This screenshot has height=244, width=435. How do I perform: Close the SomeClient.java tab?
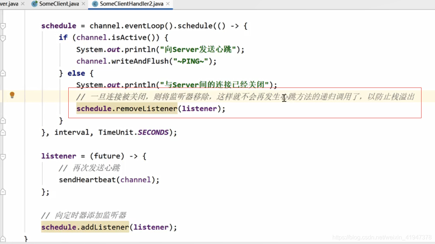tap(84, 4)
